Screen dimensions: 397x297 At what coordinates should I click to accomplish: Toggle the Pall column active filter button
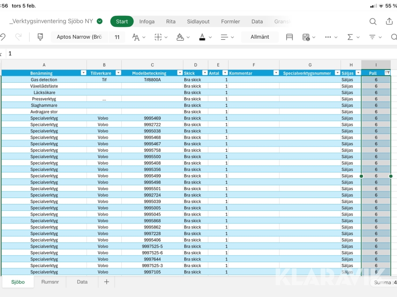[x=387, y=73]
